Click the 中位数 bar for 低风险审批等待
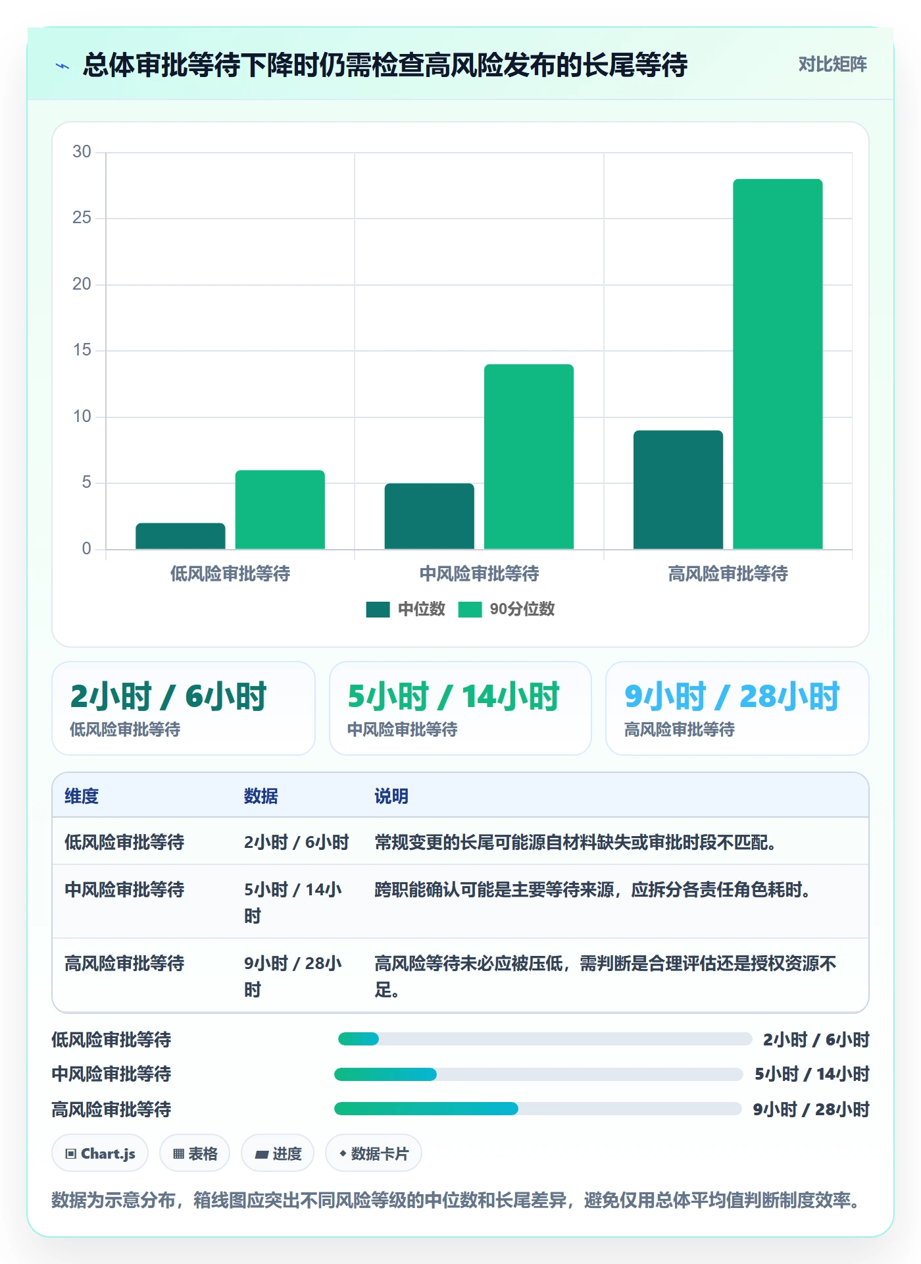921x1264 pixels. click(x=180, y=536)
